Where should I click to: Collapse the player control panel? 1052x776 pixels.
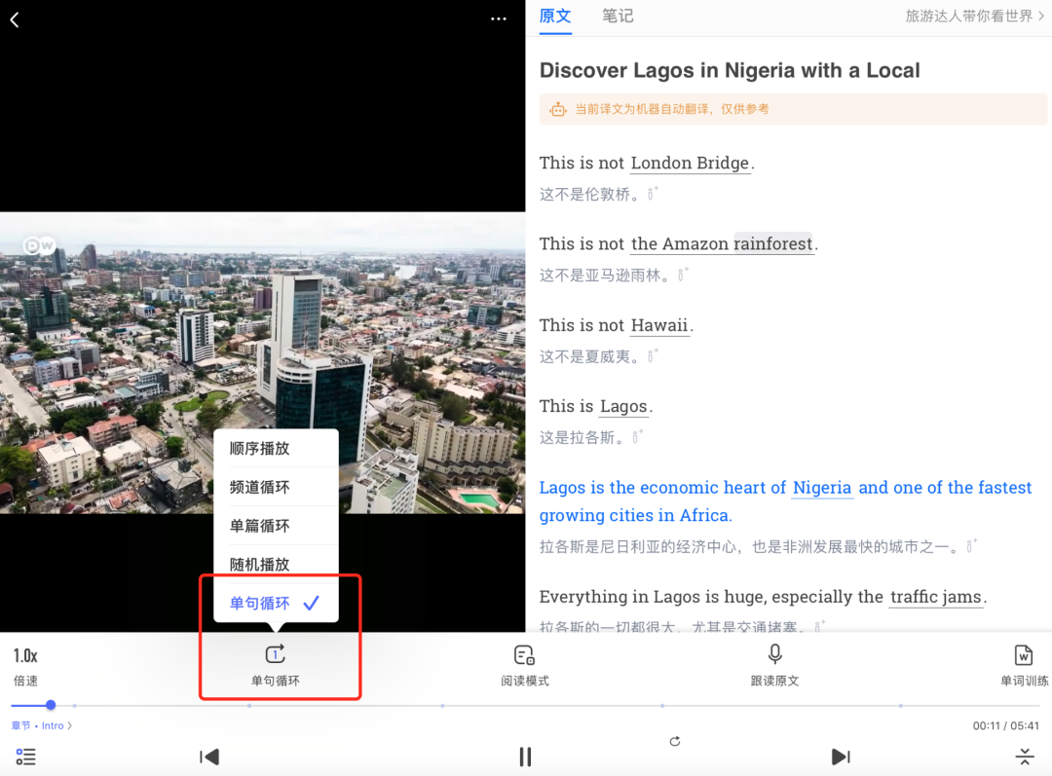[x=1025, y=757]
